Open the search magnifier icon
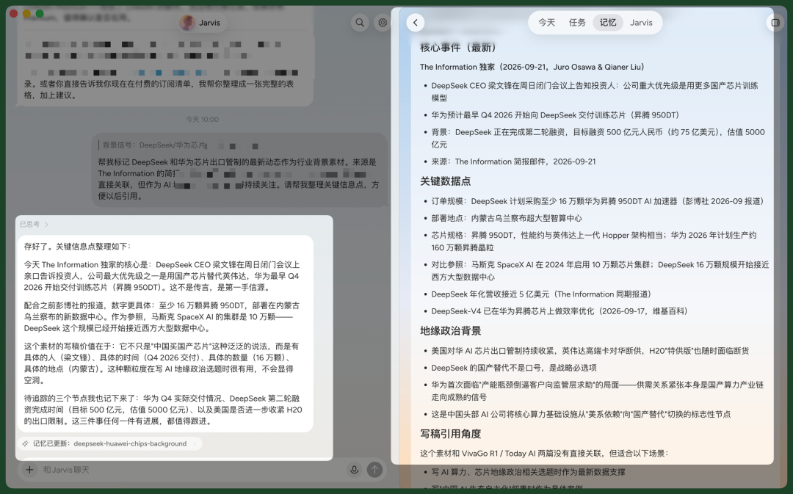Screen dimensions: 793x494 pos(360,23)
